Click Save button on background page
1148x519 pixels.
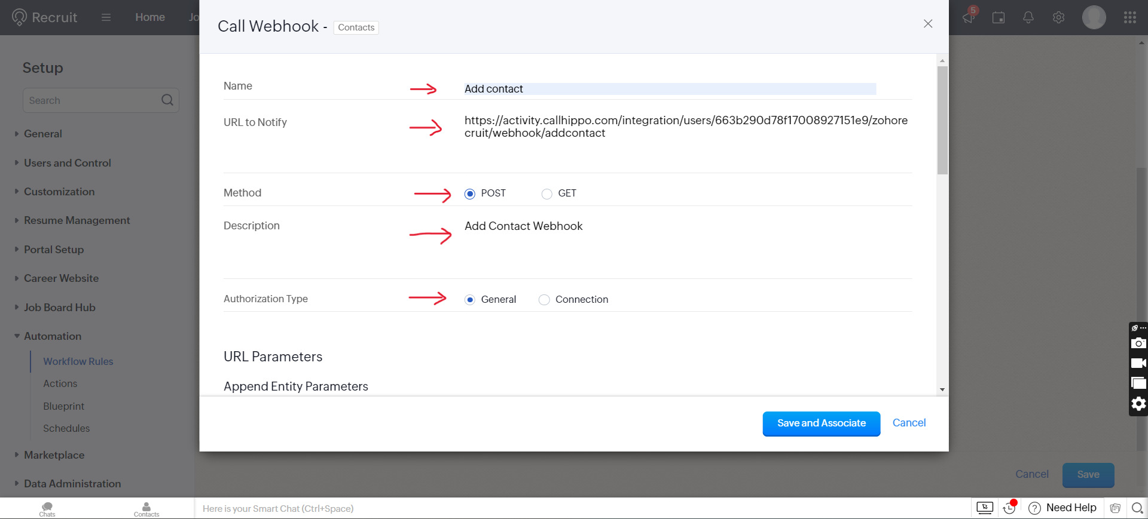[1088, 475]
